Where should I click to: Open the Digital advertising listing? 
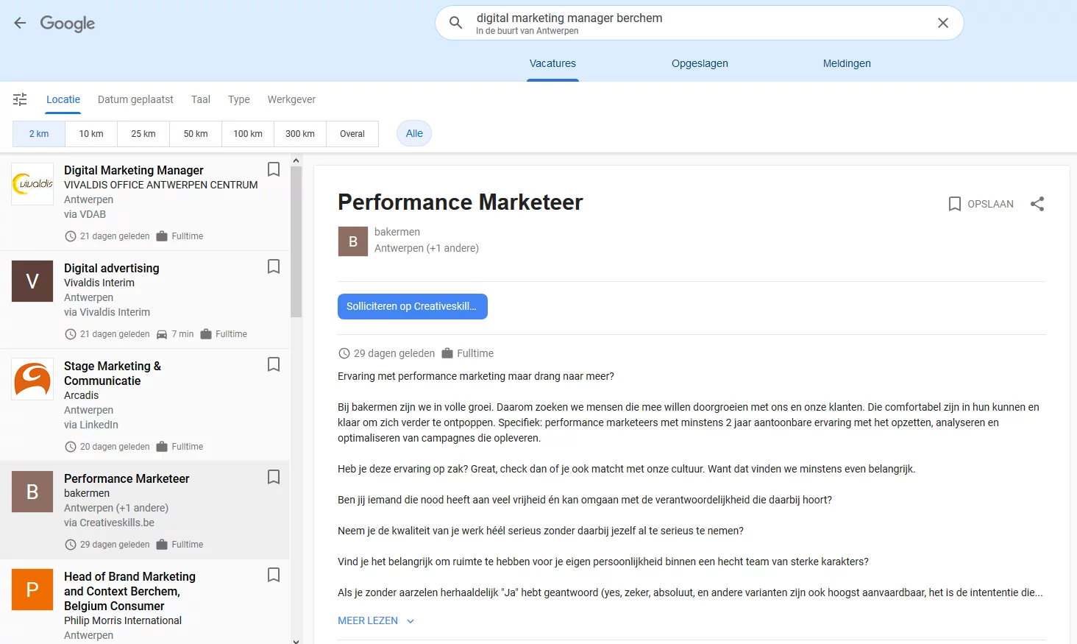pyautogui.click(x=145, y=300)
